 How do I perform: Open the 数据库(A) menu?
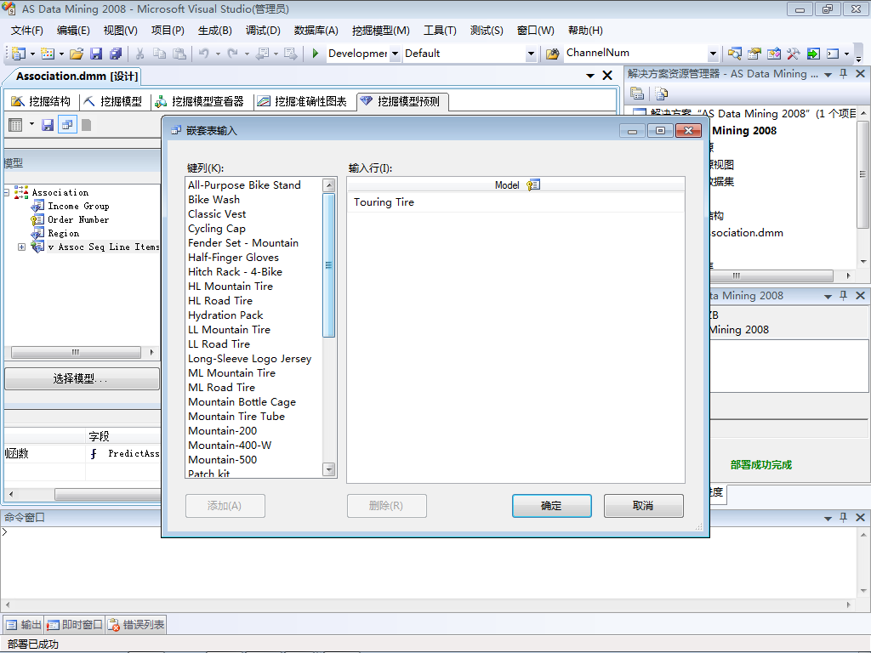pos(316,31)
